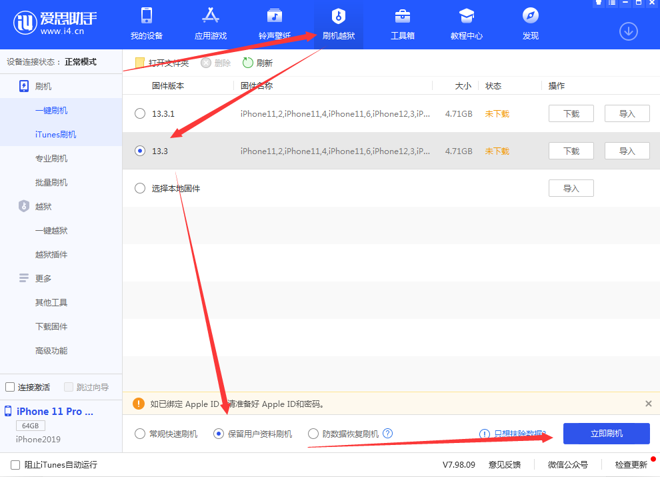The image size is (660, 477).
Task: Select 防数据恢复刷机 flash mode
Action: pyautogui.click(x=313, y=434)
